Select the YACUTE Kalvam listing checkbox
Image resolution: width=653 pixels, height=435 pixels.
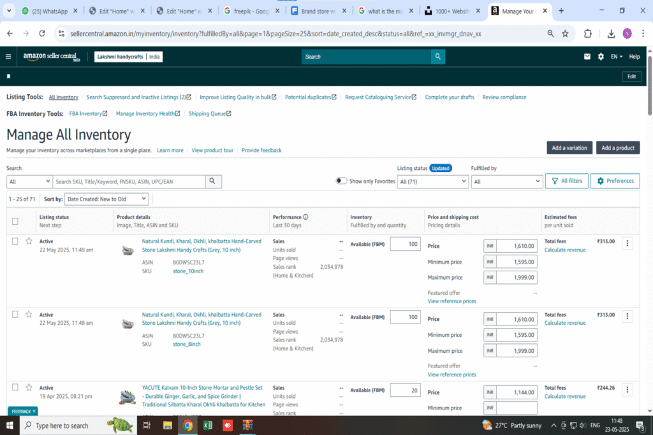(15, 388)
